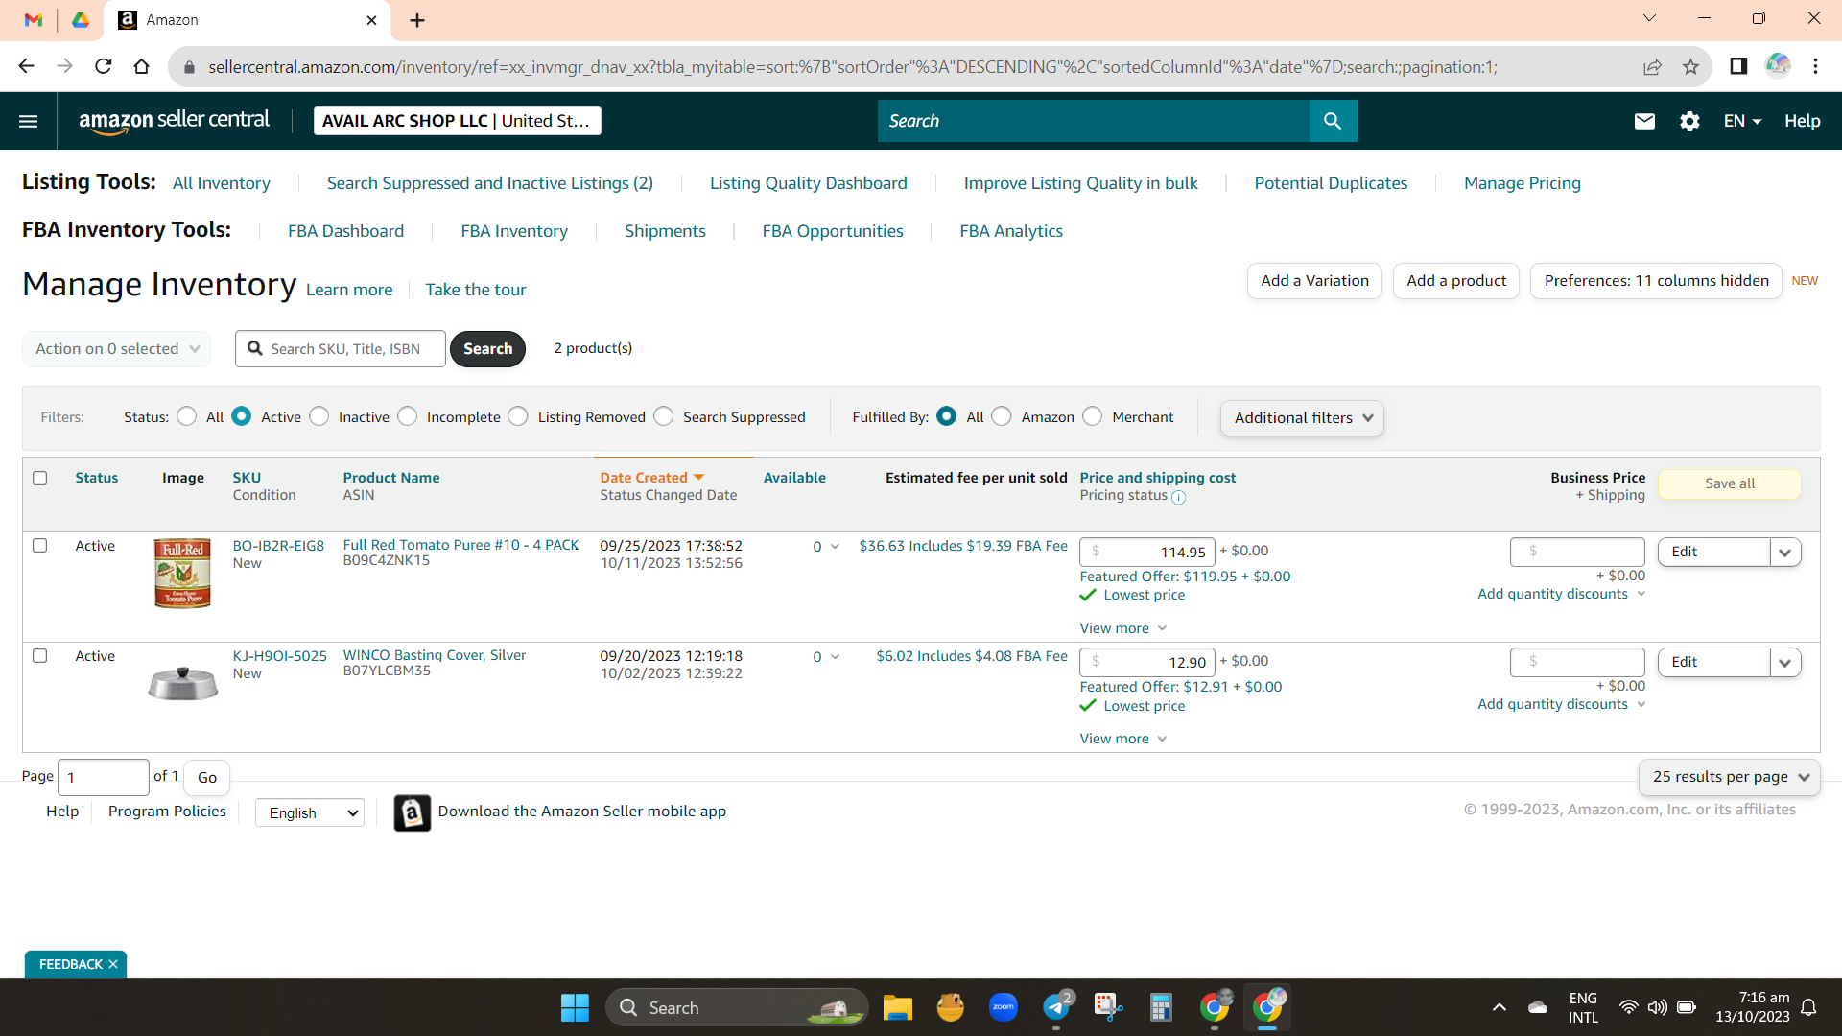Open the Listing Quality Dashboard
The width and height of the screenshot is (1842, 1036).
(x=809, y=183)
